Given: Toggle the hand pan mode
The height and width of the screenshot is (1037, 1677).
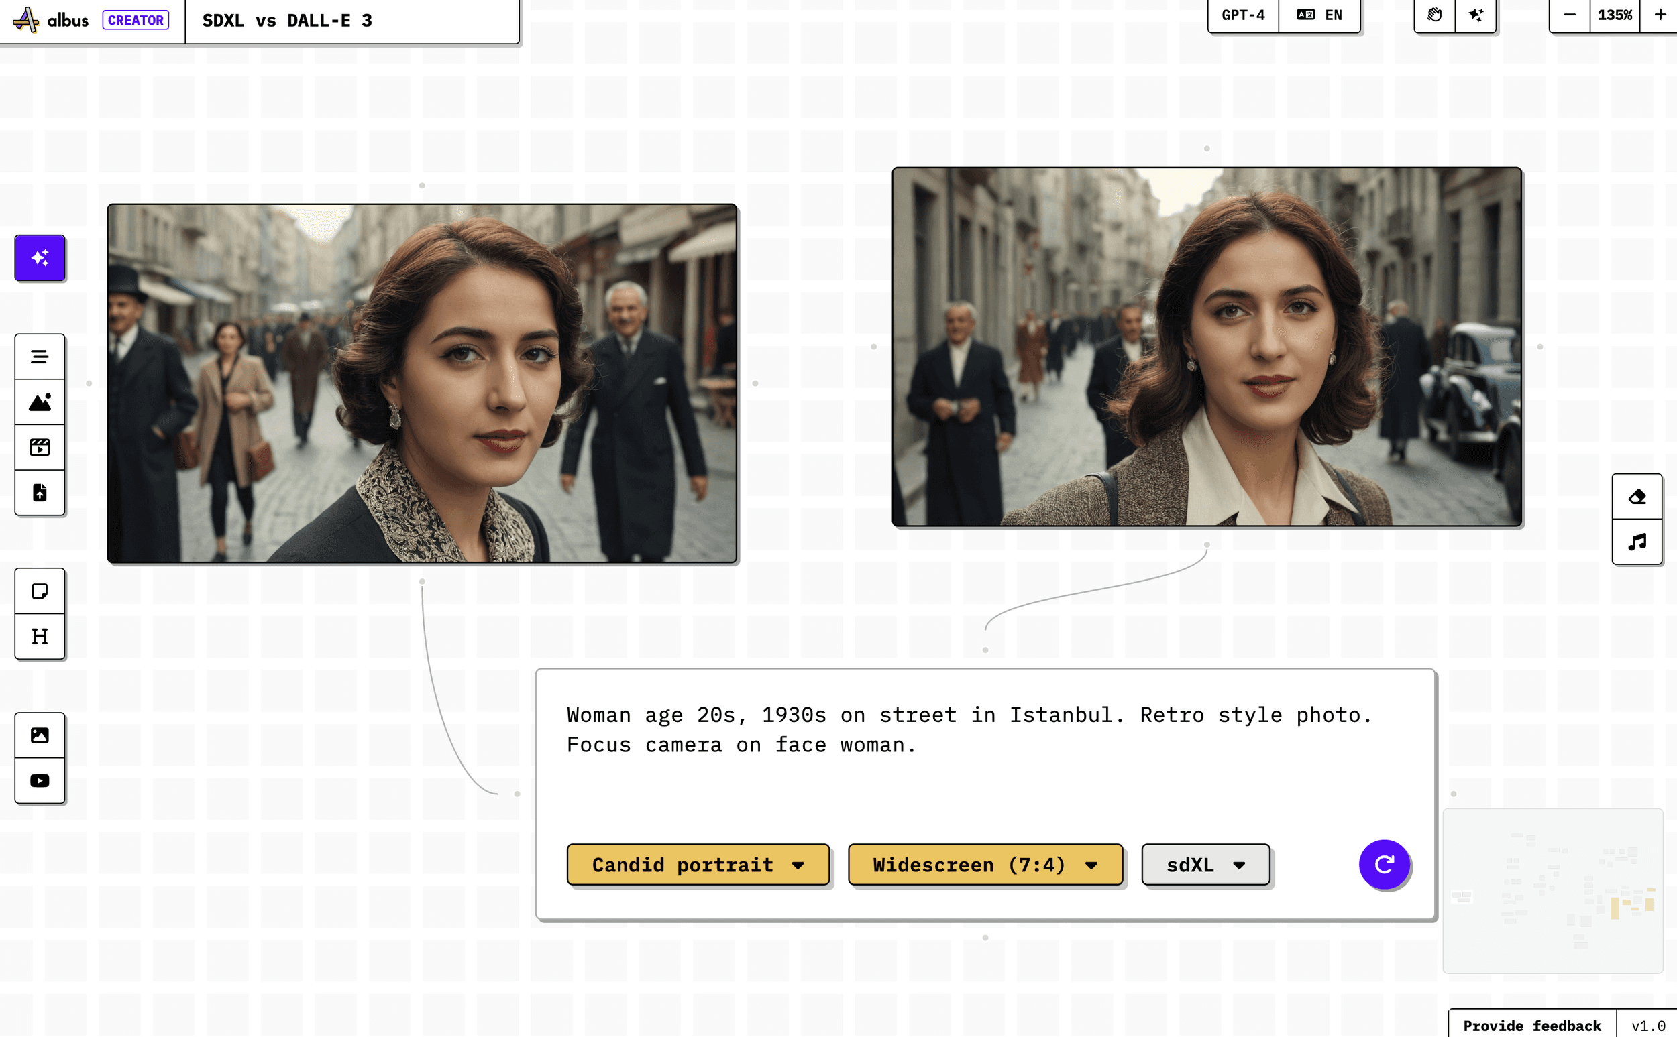Looking at the screenshot, I should click(x=1435, y=15).
